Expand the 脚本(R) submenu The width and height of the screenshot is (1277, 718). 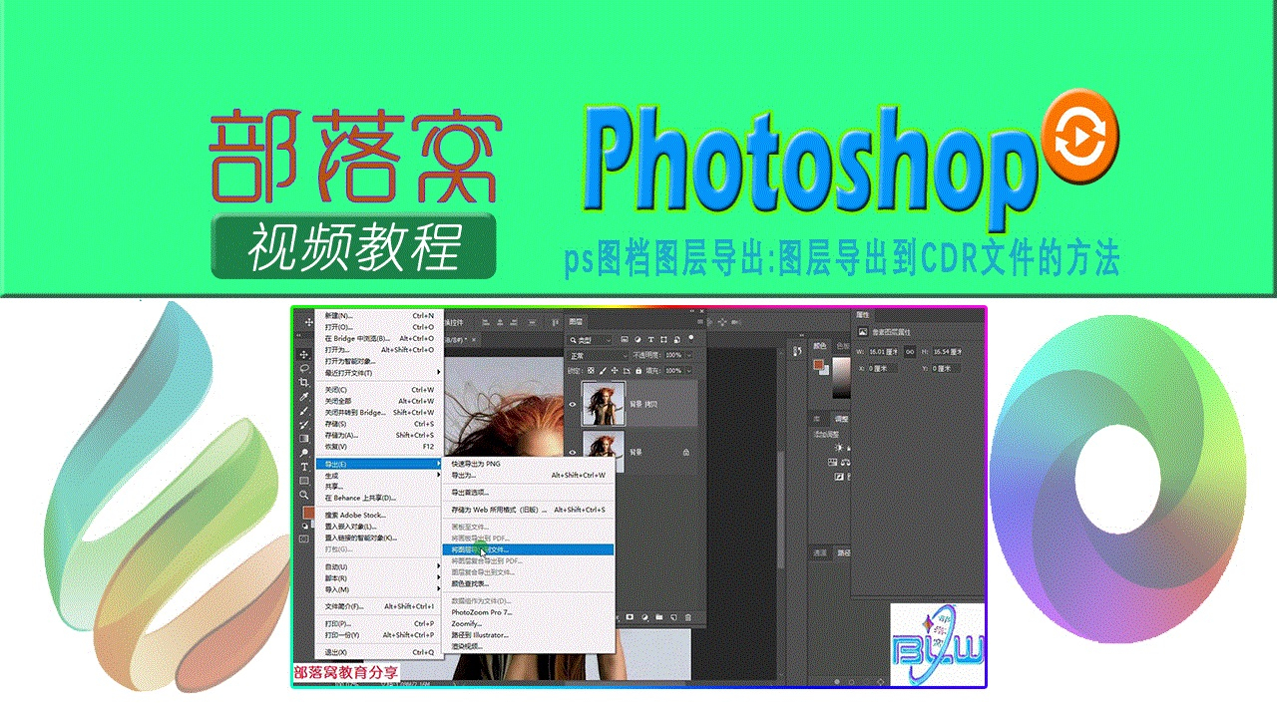click(378, 578)
